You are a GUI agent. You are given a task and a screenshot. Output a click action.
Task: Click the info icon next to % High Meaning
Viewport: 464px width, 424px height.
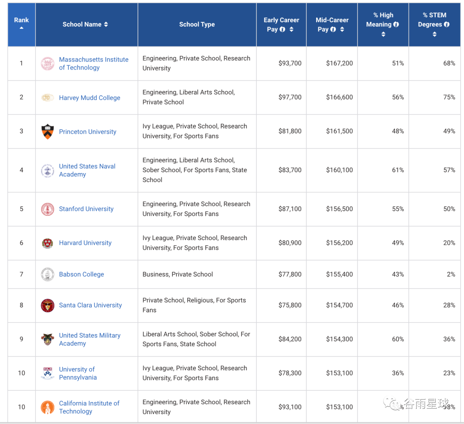pos(396,24)
